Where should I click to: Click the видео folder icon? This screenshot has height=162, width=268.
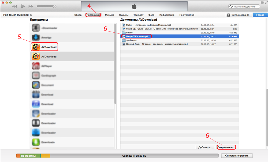coord(124,33)
